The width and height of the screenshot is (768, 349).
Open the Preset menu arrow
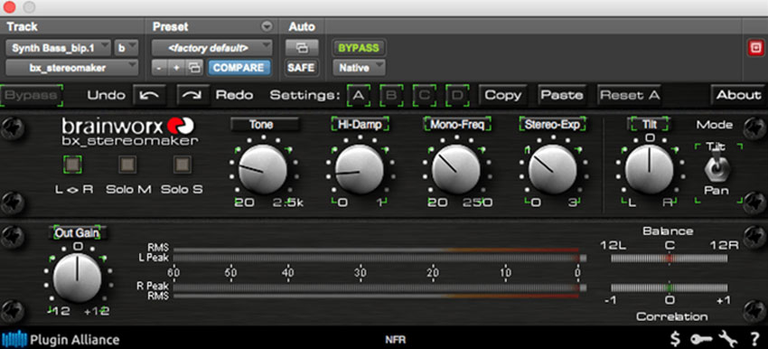point(267,26)
